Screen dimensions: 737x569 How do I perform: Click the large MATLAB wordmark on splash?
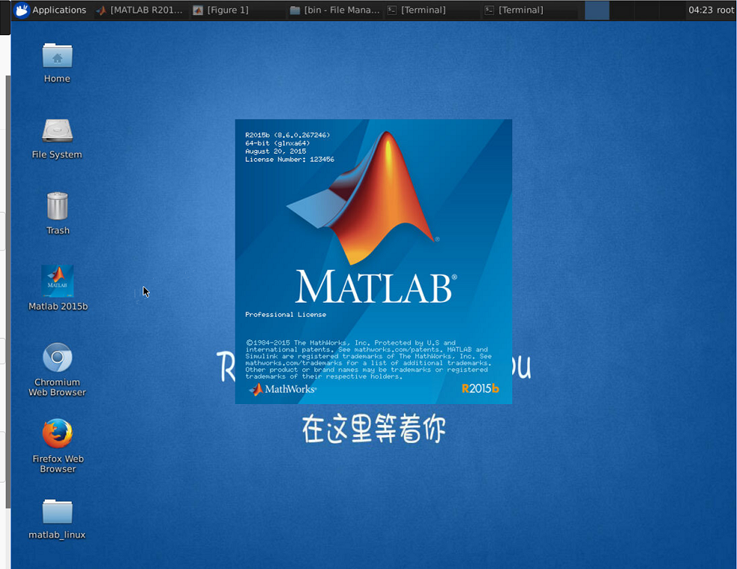[376, 286]
